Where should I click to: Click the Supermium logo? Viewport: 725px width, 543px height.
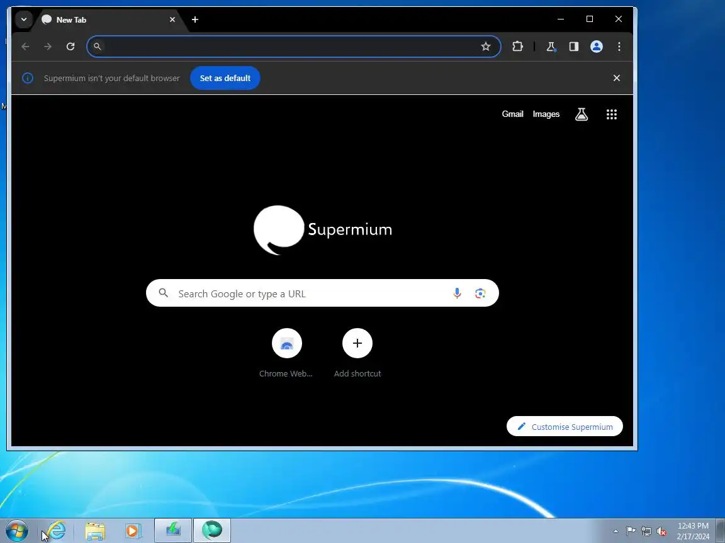coord(323,230)
